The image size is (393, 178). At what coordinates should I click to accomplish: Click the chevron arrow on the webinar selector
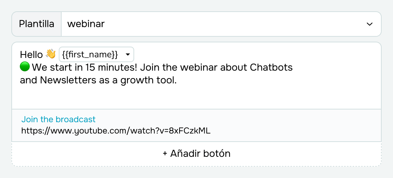[x=370, y=24]
